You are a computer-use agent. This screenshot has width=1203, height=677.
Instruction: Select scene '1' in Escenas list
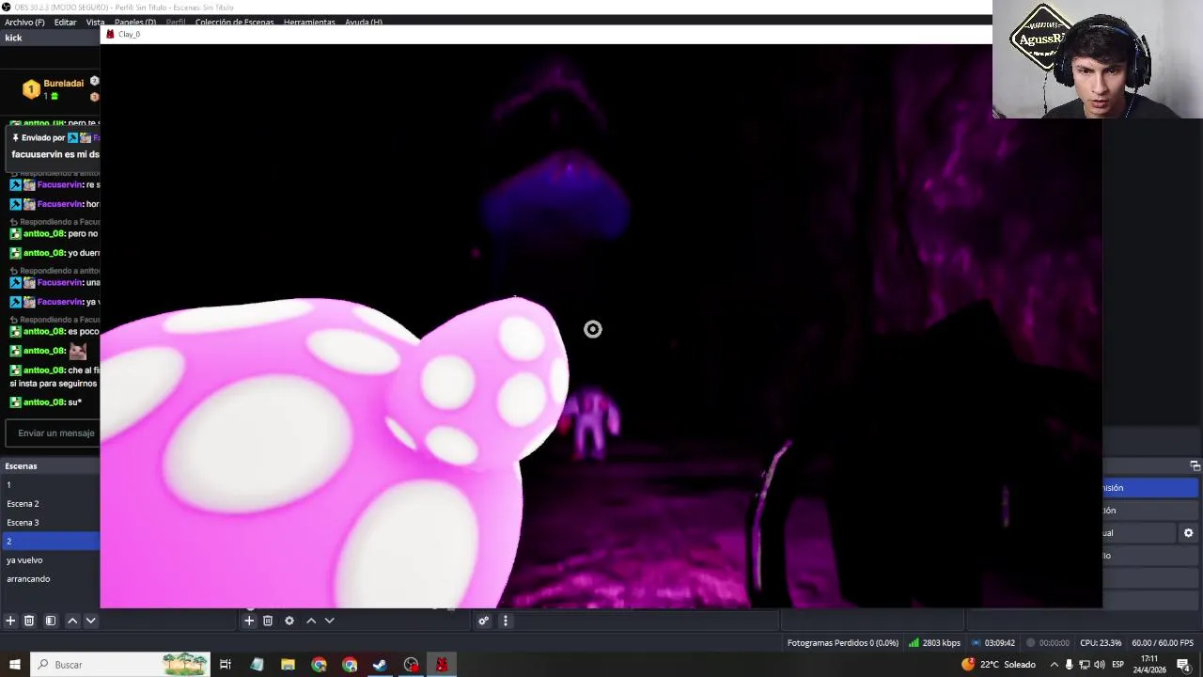[x=50, y=485]
